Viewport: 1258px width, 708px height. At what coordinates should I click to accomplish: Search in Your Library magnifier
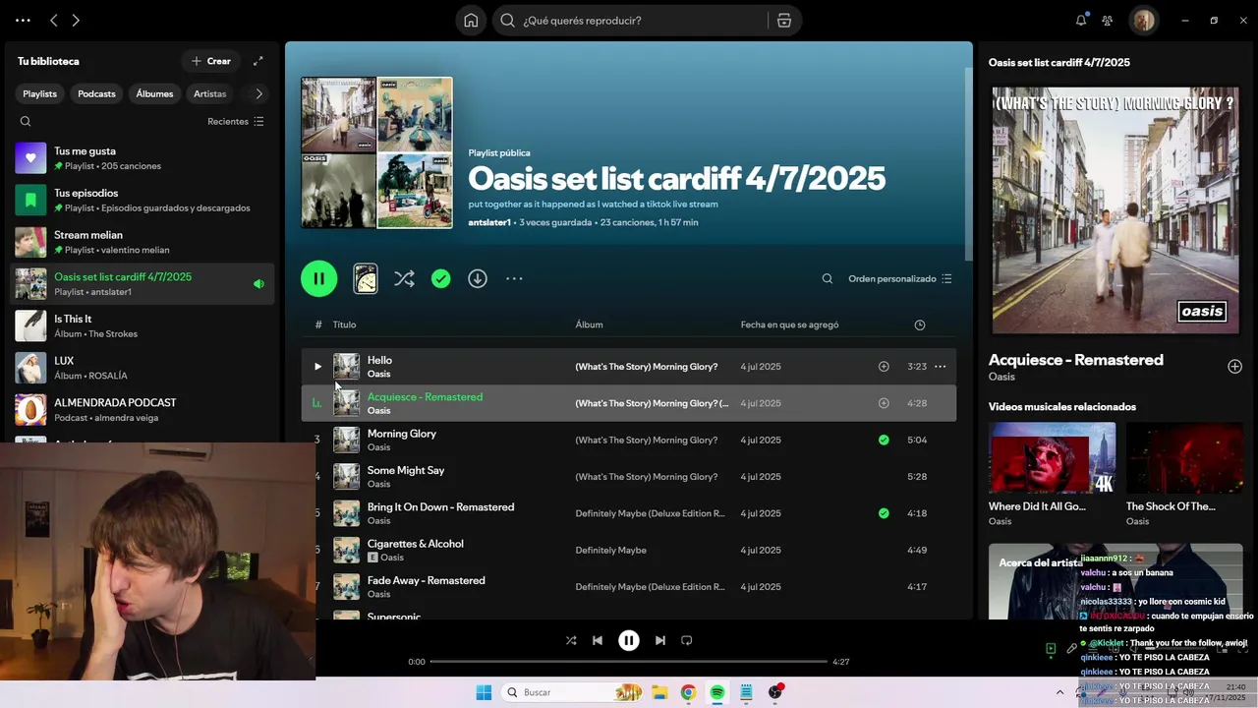point(26,122)
